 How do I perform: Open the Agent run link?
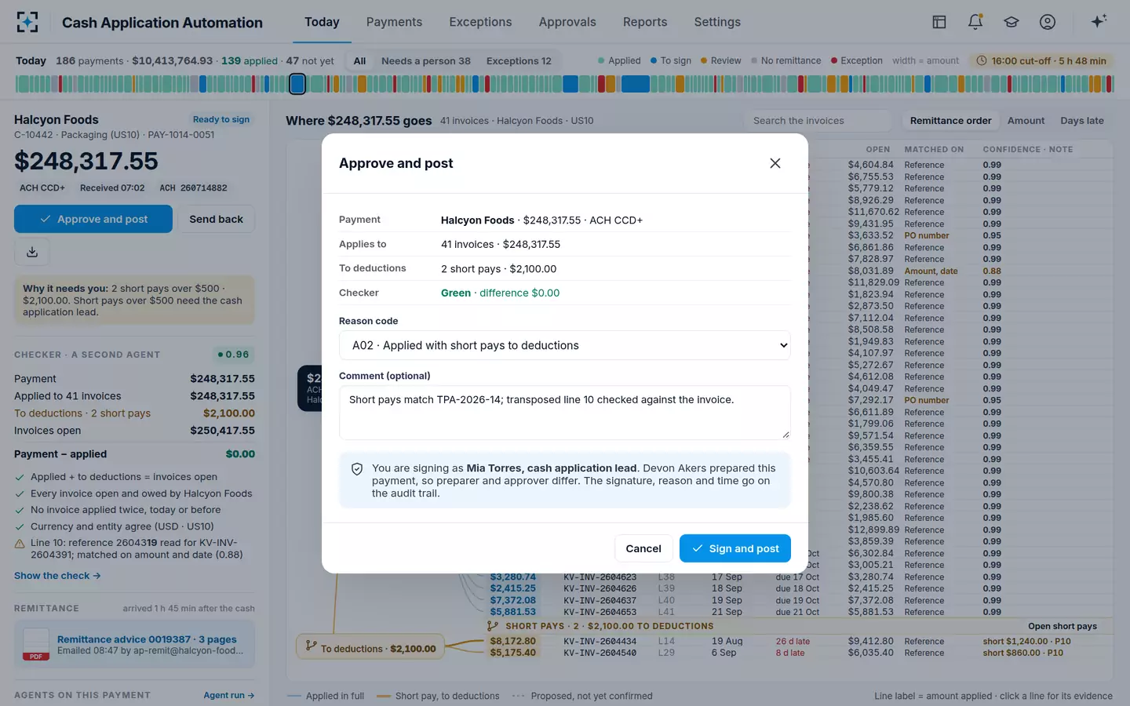229,695
